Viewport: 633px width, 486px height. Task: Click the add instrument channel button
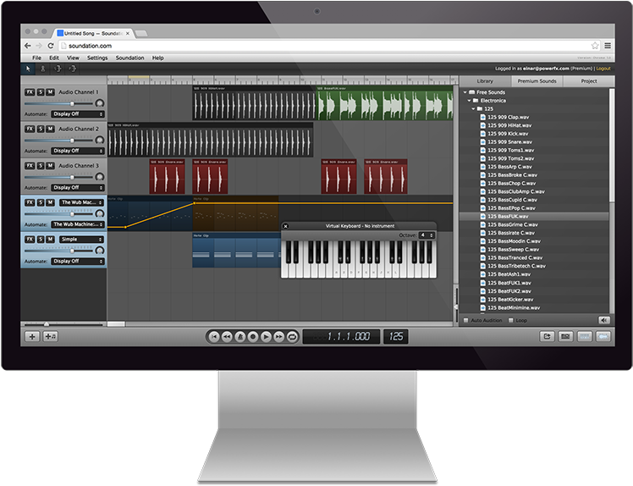51,336
